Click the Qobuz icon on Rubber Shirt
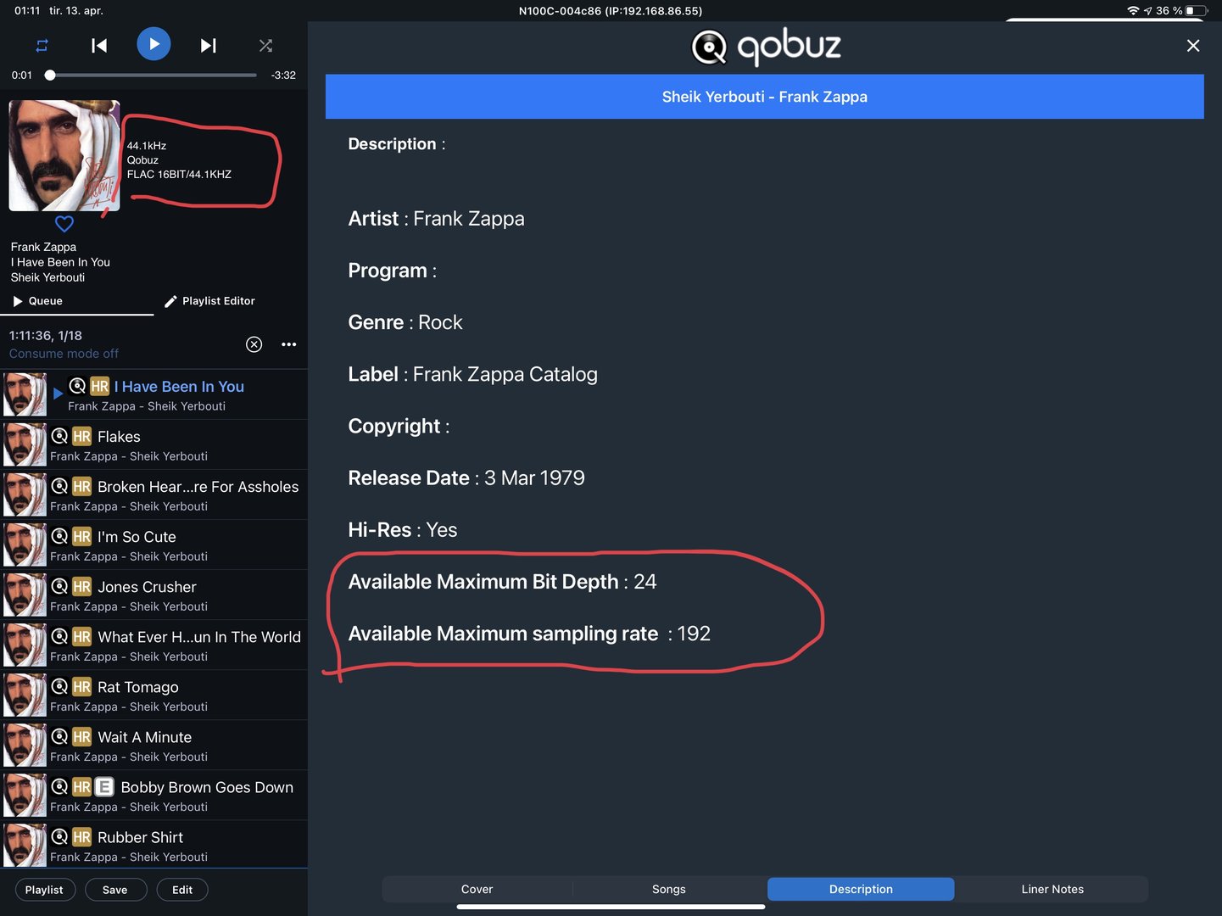 59,836
